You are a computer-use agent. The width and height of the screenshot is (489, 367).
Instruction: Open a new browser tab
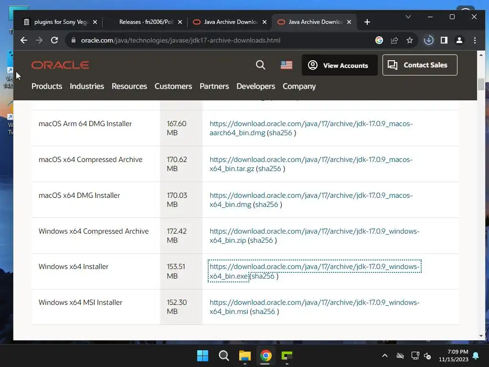tap(367, 22)
